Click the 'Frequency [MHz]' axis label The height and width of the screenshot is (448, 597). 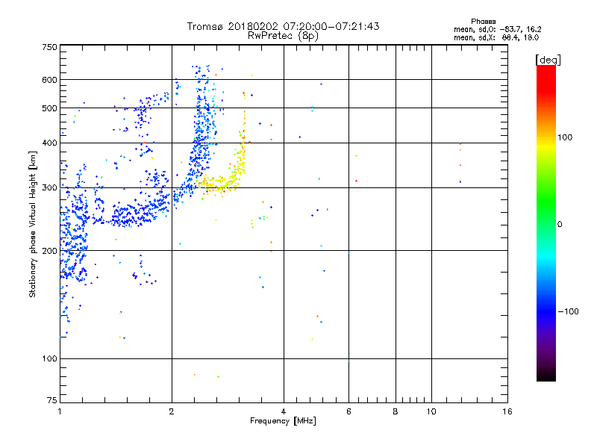click(x=283, y=421)
